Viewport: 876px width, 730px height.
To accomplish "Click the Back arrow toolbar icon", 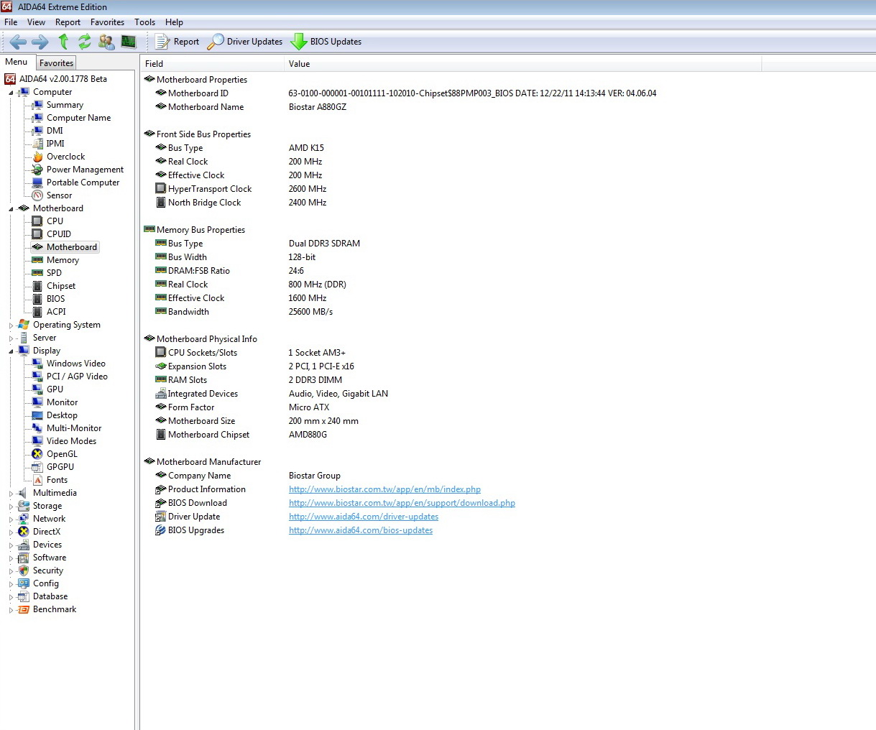I will coord(18,42).
